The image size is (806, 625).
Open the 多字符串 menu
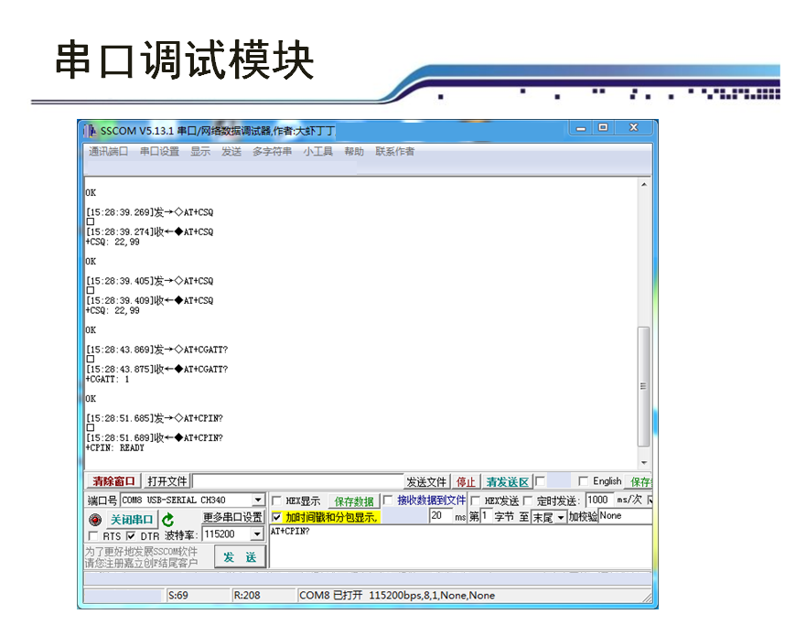click(272, 151)
